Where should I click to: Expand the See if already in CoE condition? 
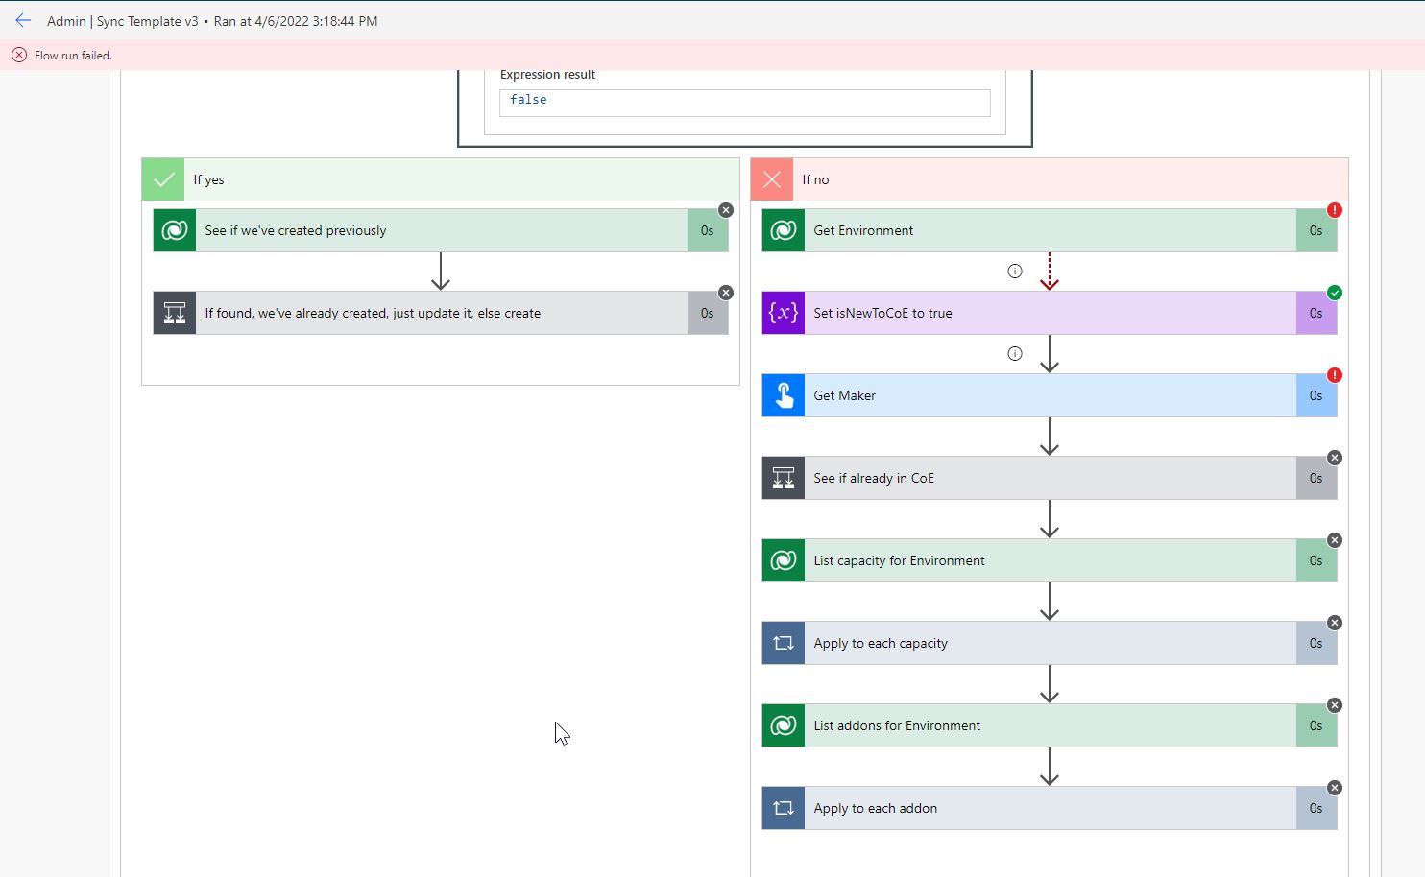pyautogui.click(x=1050, y=478)
